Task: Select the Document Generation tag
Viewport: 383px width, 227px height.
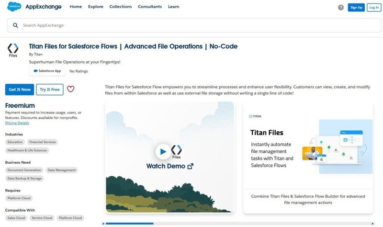Action: (x=24, y=170)
